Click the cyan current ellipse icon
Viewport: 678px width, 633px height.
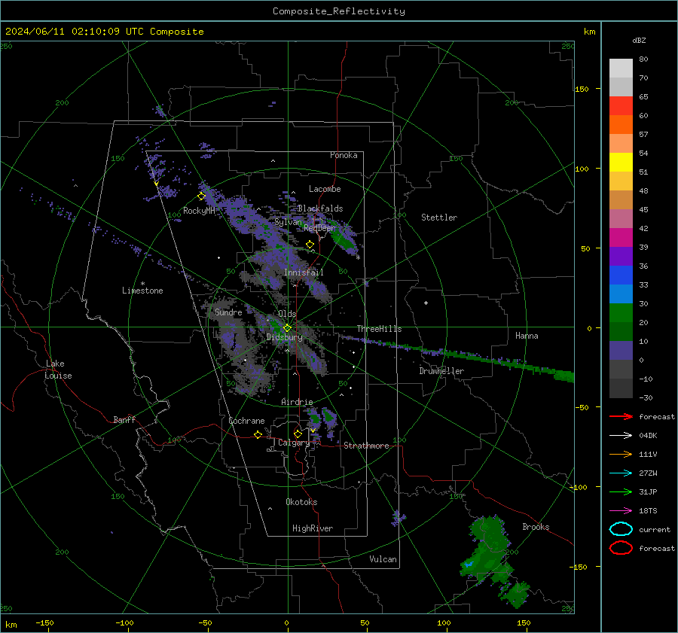[x=621, y=529]
